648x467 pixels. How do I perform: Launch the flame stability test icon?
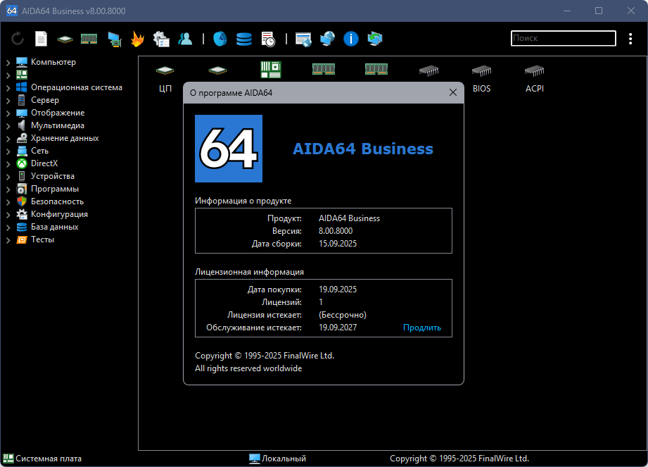[x=138, y=39]
